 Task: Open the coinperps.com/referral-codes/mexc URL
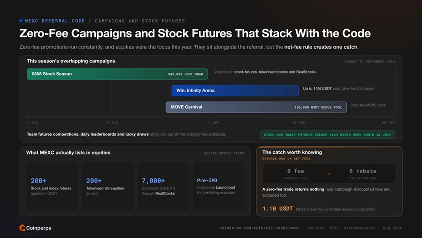260,228
